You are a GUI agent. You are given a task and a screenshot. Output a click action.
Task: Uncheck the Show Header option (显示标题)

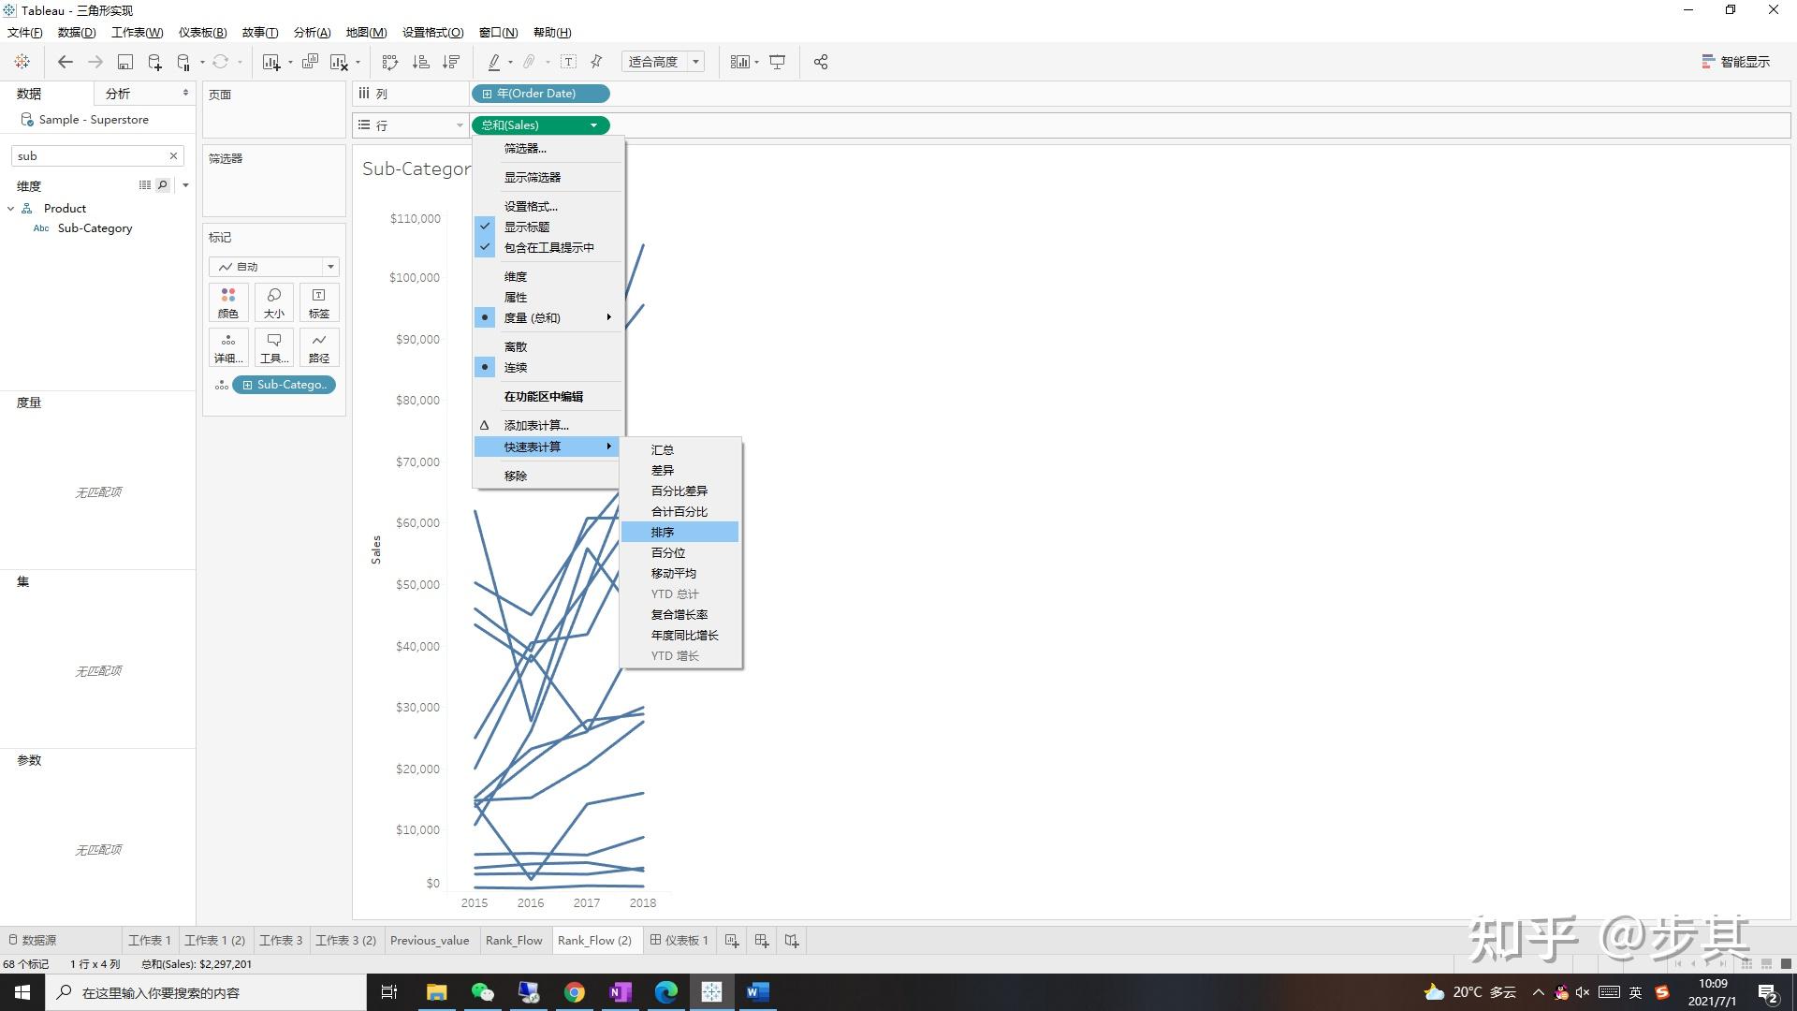pyautogui.click(x=527, y=227)
